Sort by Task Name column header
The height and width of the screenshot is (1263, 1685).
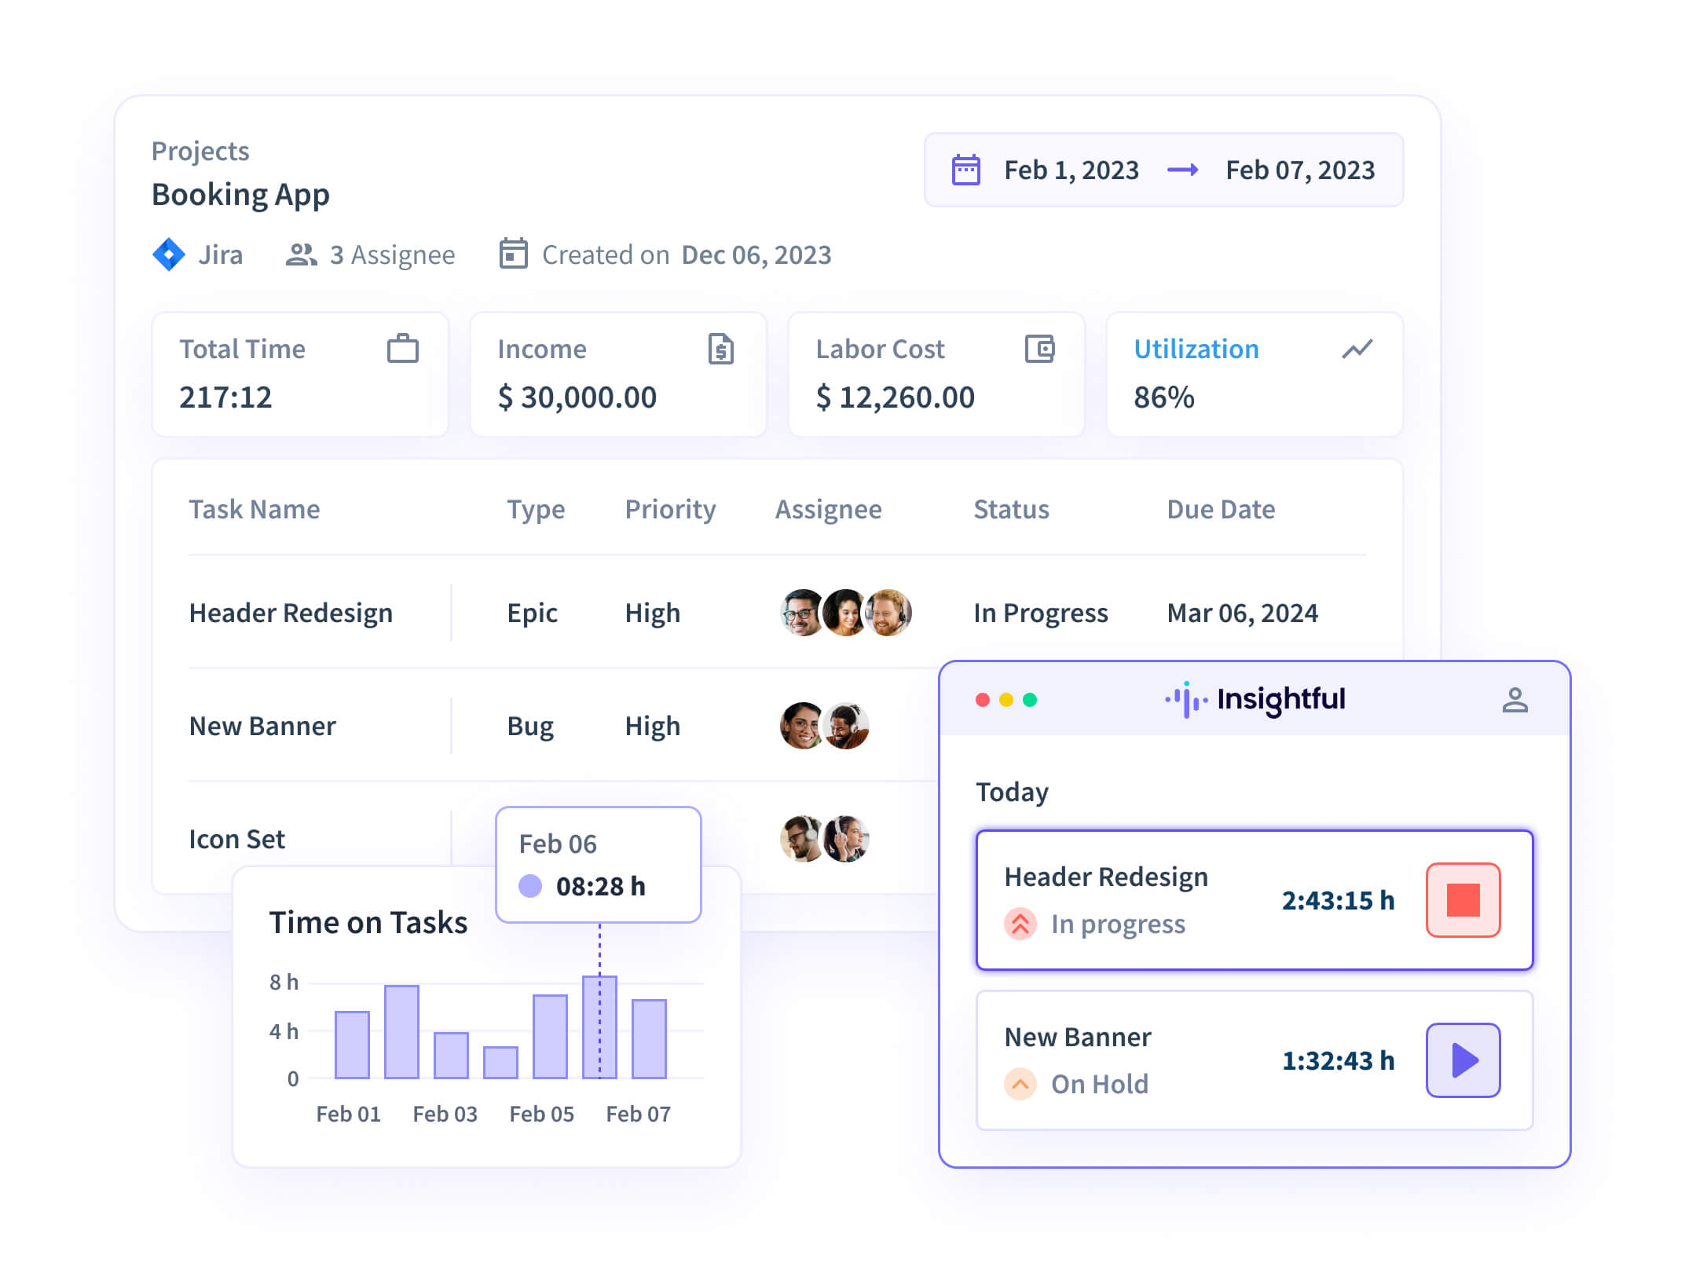tap(255, 509)
